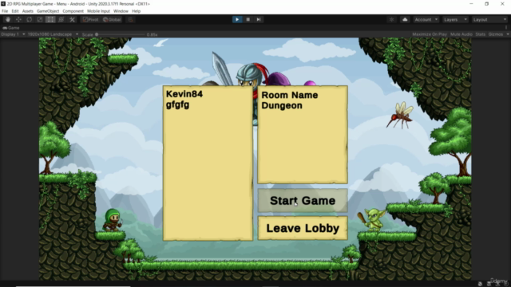Select player Kevin84 in the list
511x287 pixels.
coord(184,94)
